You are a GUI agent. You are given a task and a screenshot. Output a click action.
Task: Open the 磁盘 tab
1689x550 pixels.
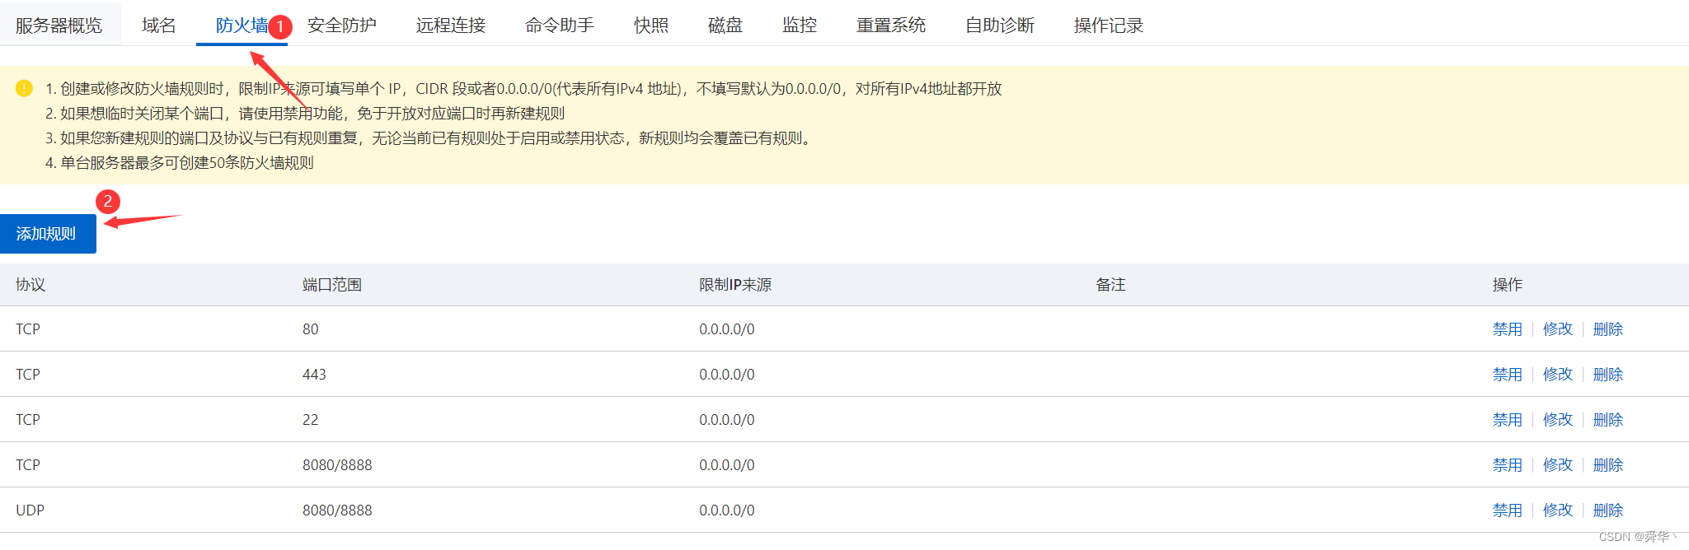pos(725,26)
